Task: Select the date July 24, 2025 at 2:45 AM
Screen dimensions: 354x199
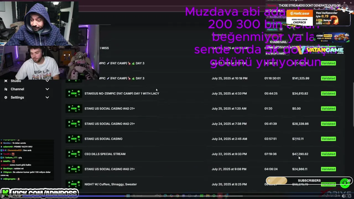Action: pos(229,139)
